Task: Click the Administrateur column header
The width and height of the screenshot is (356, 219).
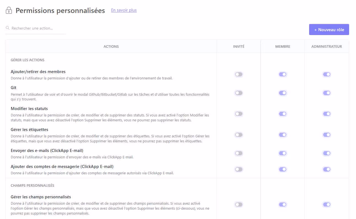Action: (x=326, y=46)
